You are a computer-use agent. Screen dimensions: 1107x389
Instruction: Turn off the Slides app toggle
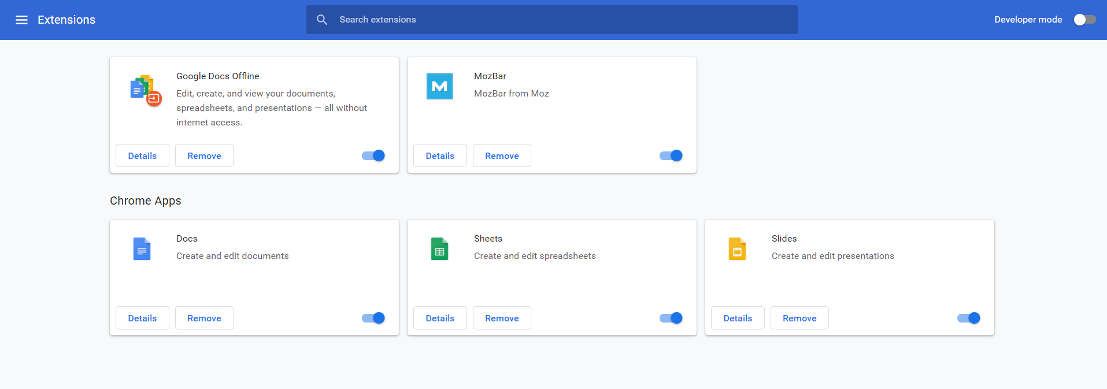pos(969,318)
